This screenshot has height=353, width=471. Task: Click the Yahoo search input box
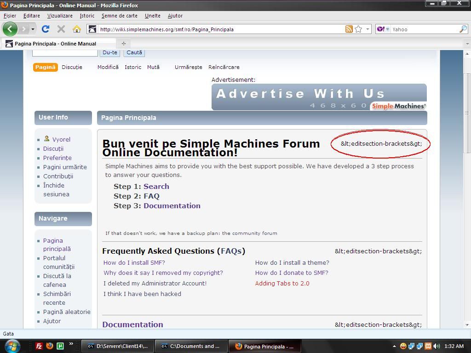pyautogui.click(x=425, y=29)
